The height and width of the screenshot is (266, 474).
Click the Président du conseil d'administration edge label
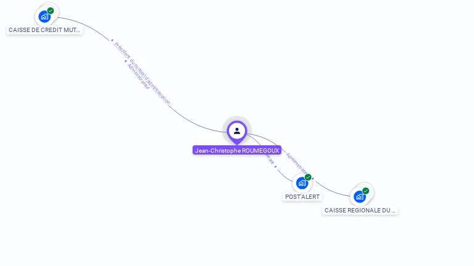pyautogui.click(x=142, y=73)
